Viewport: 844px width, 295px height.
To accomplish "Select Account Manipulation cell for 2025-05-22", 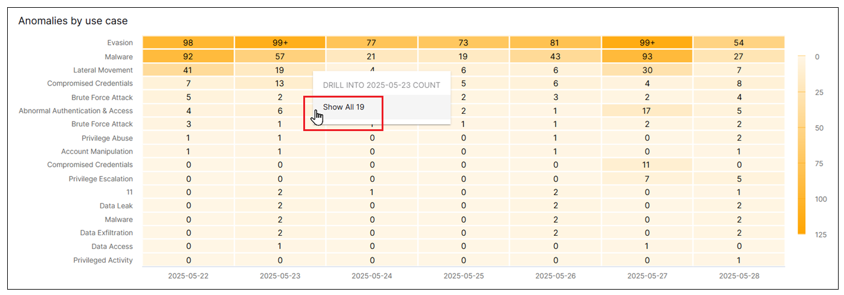I will 188,151.
